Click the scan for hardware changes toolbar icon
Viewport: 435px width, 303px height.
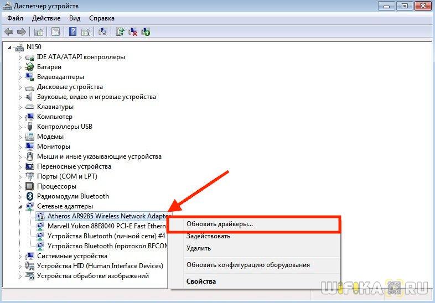[103, 32]
